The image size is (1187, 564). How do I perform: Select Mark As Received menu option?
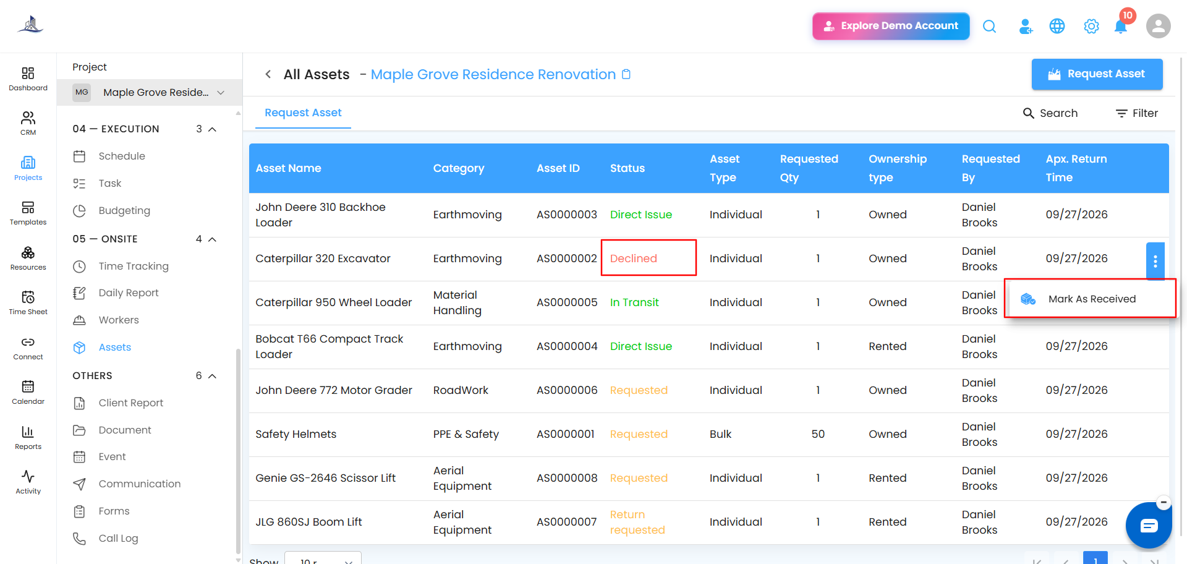pyautogui.click(x=1090, y=299)
